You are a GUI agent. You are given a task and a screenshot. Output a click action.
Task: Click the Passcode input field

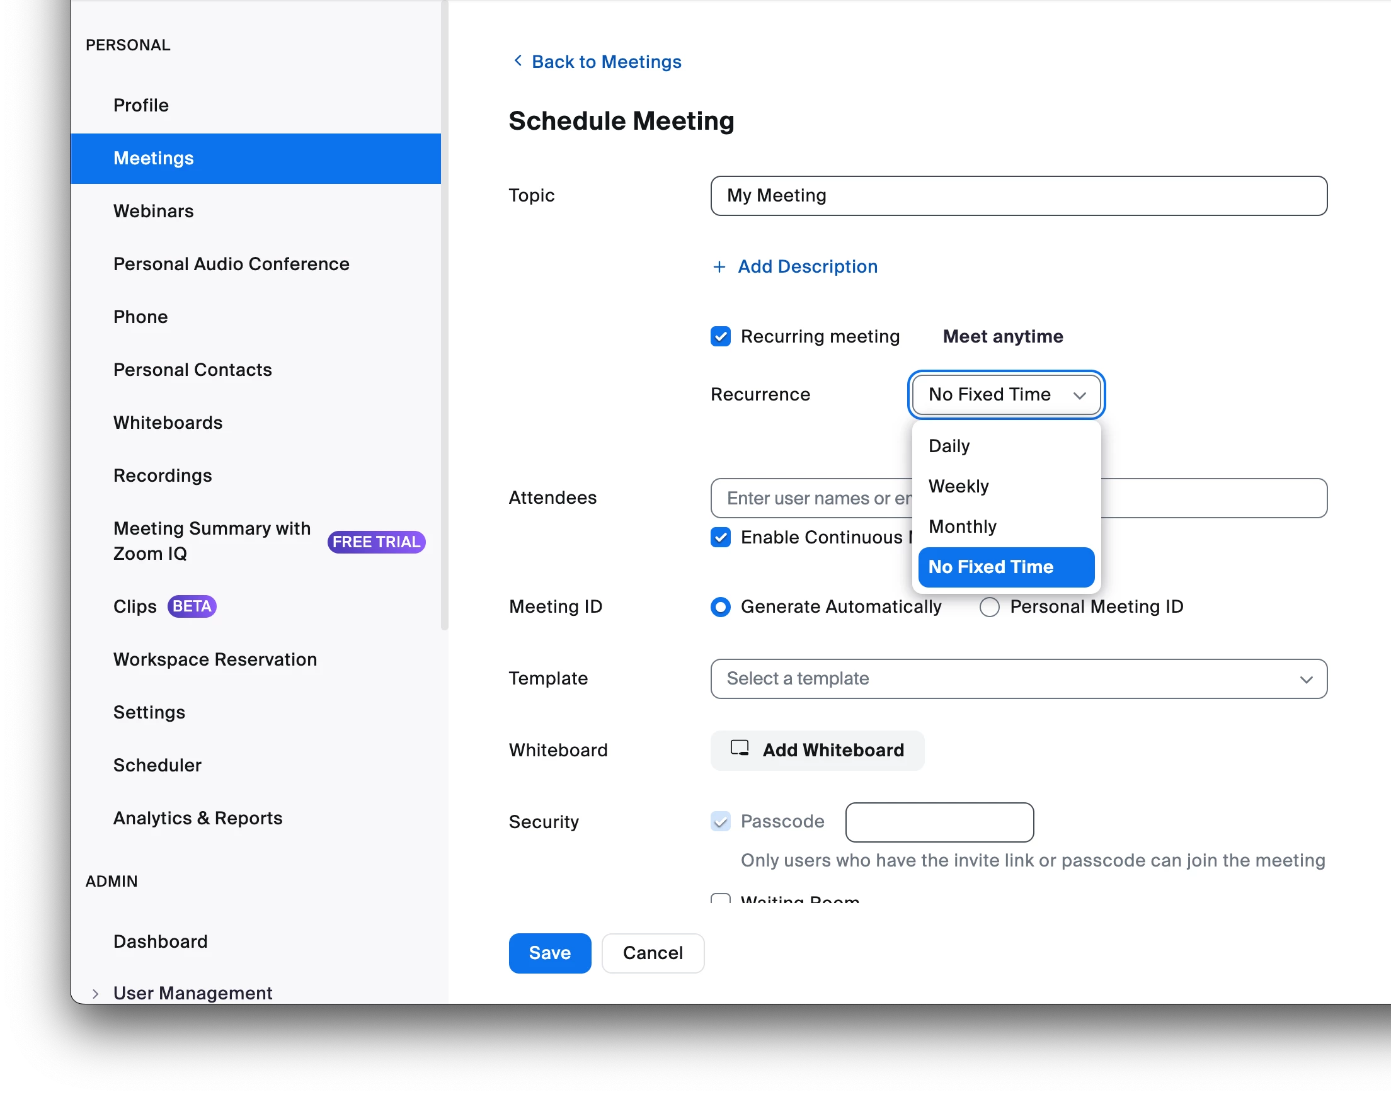point(939,821)
